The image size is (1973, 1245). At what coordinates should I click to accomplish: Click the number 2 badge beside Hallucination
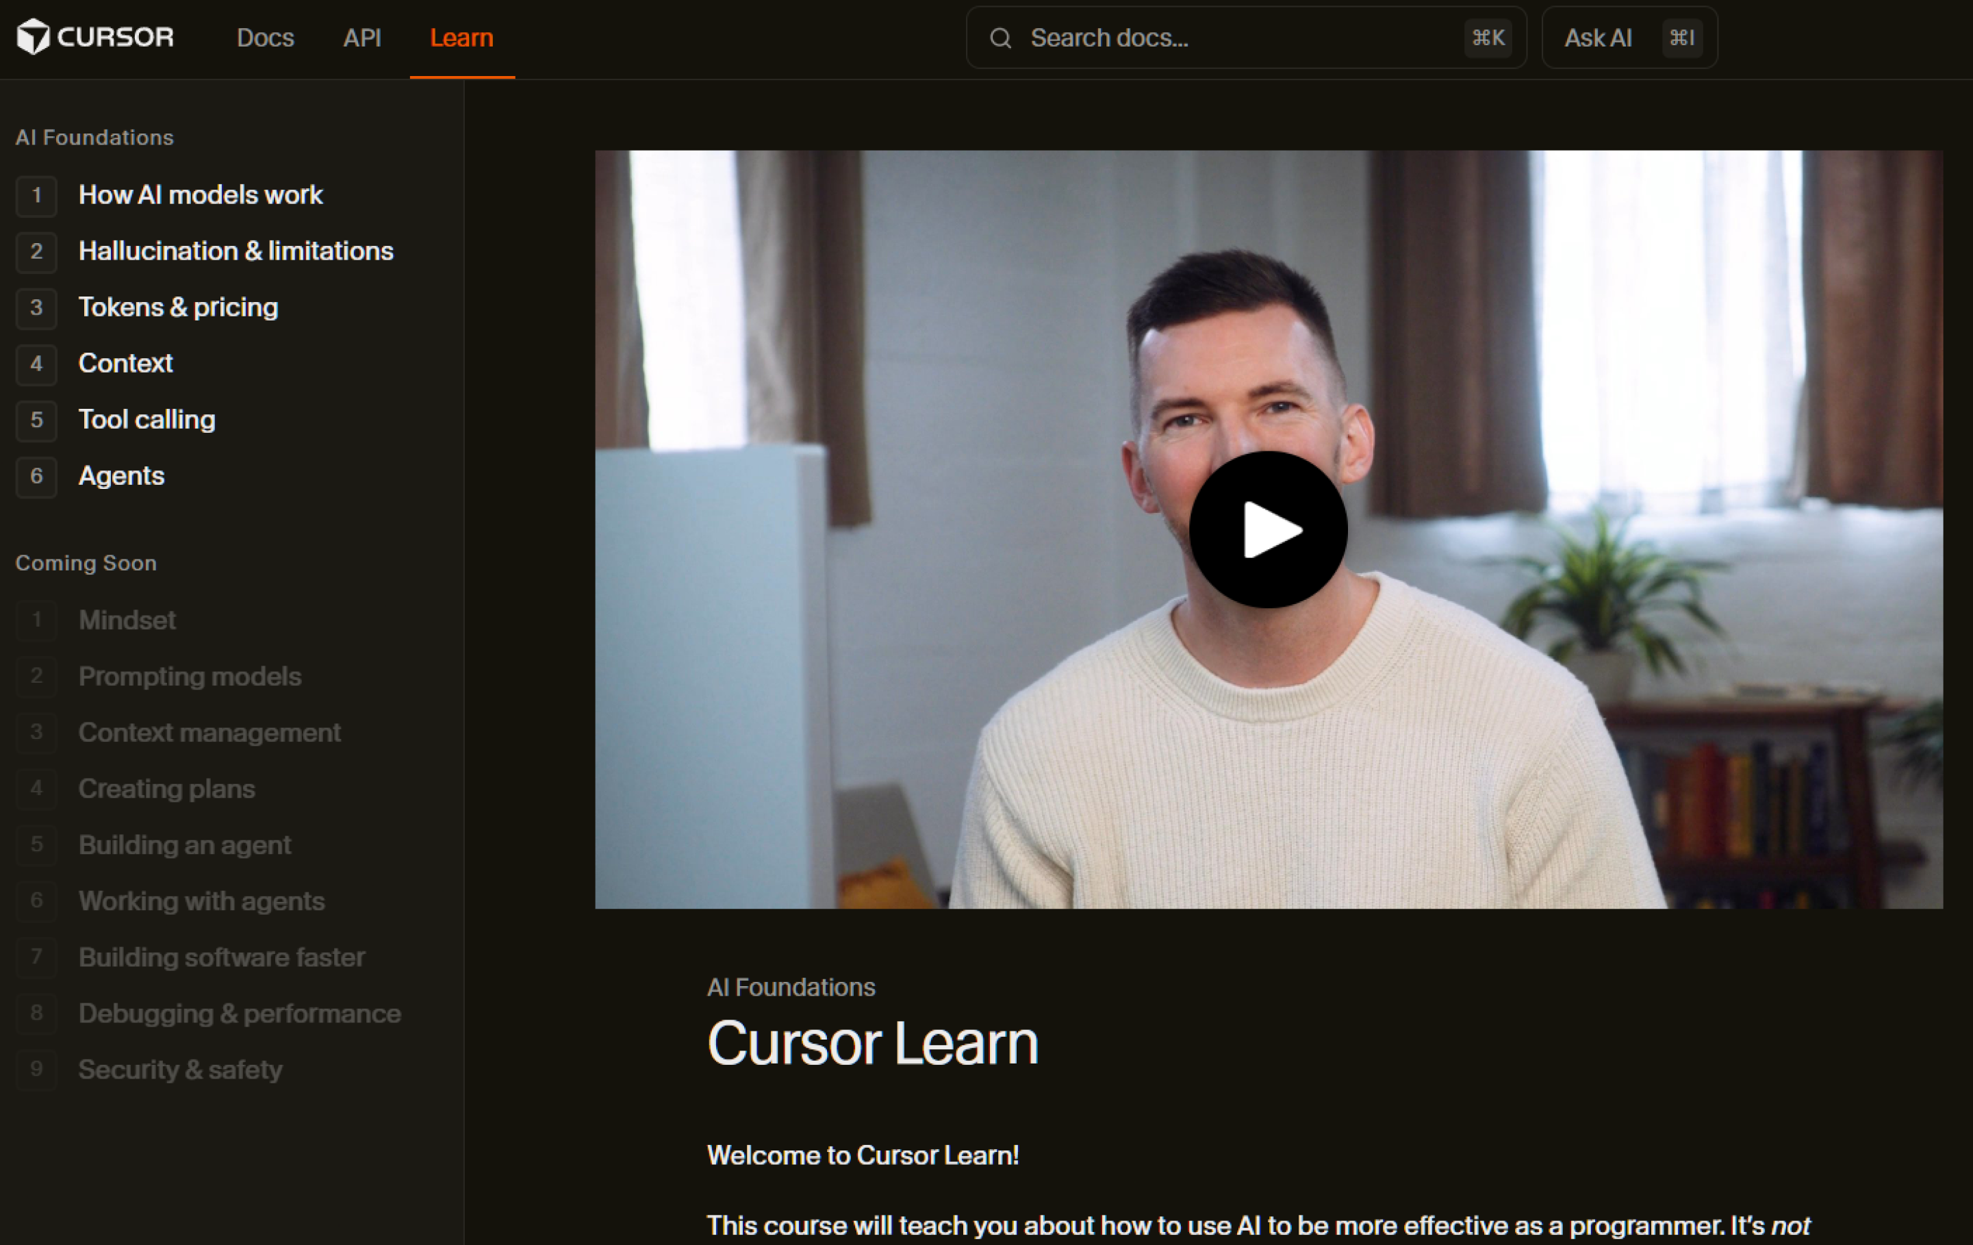point(36,251)
